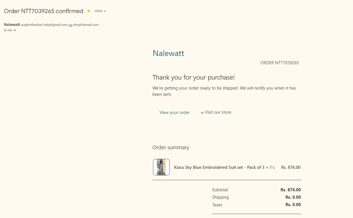Image resolution: width=353 pixels, height=218 pixels.
Task: Remove the Inbox label with its x
Action: pos(105,11)
